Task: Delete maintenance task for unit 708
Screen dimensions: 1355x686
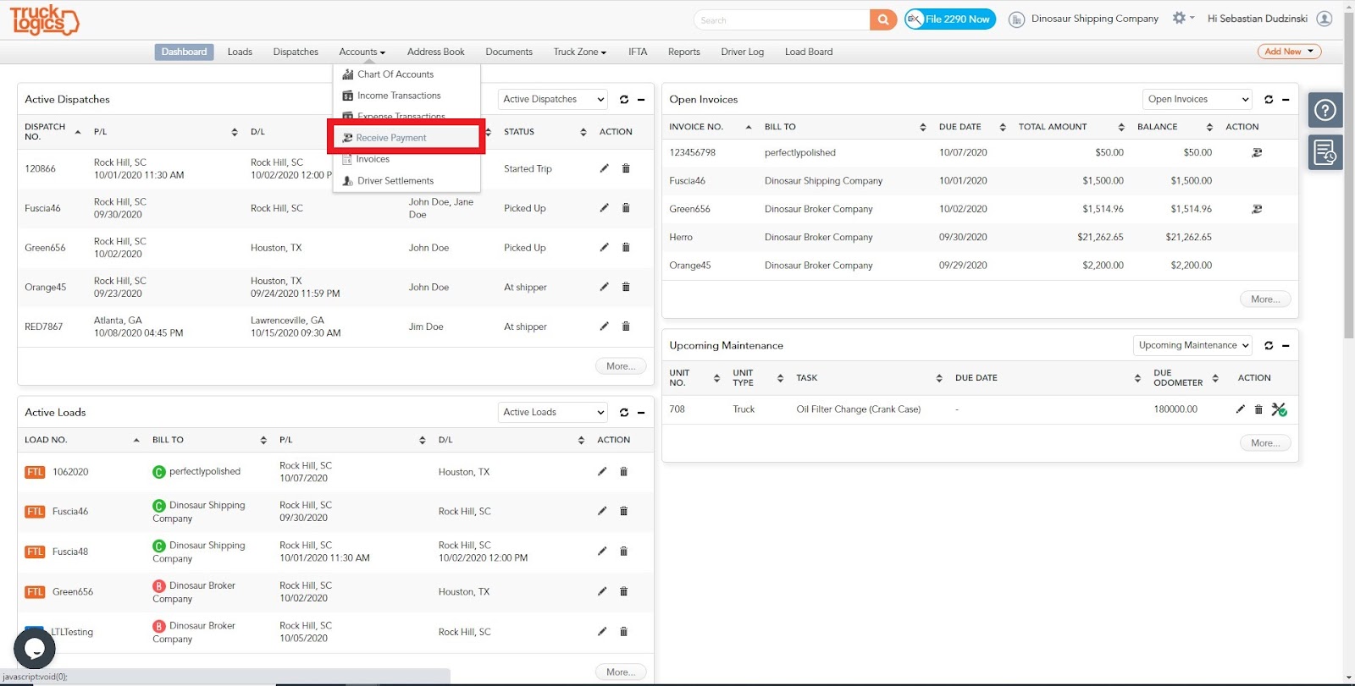Action: point(1258,409)
